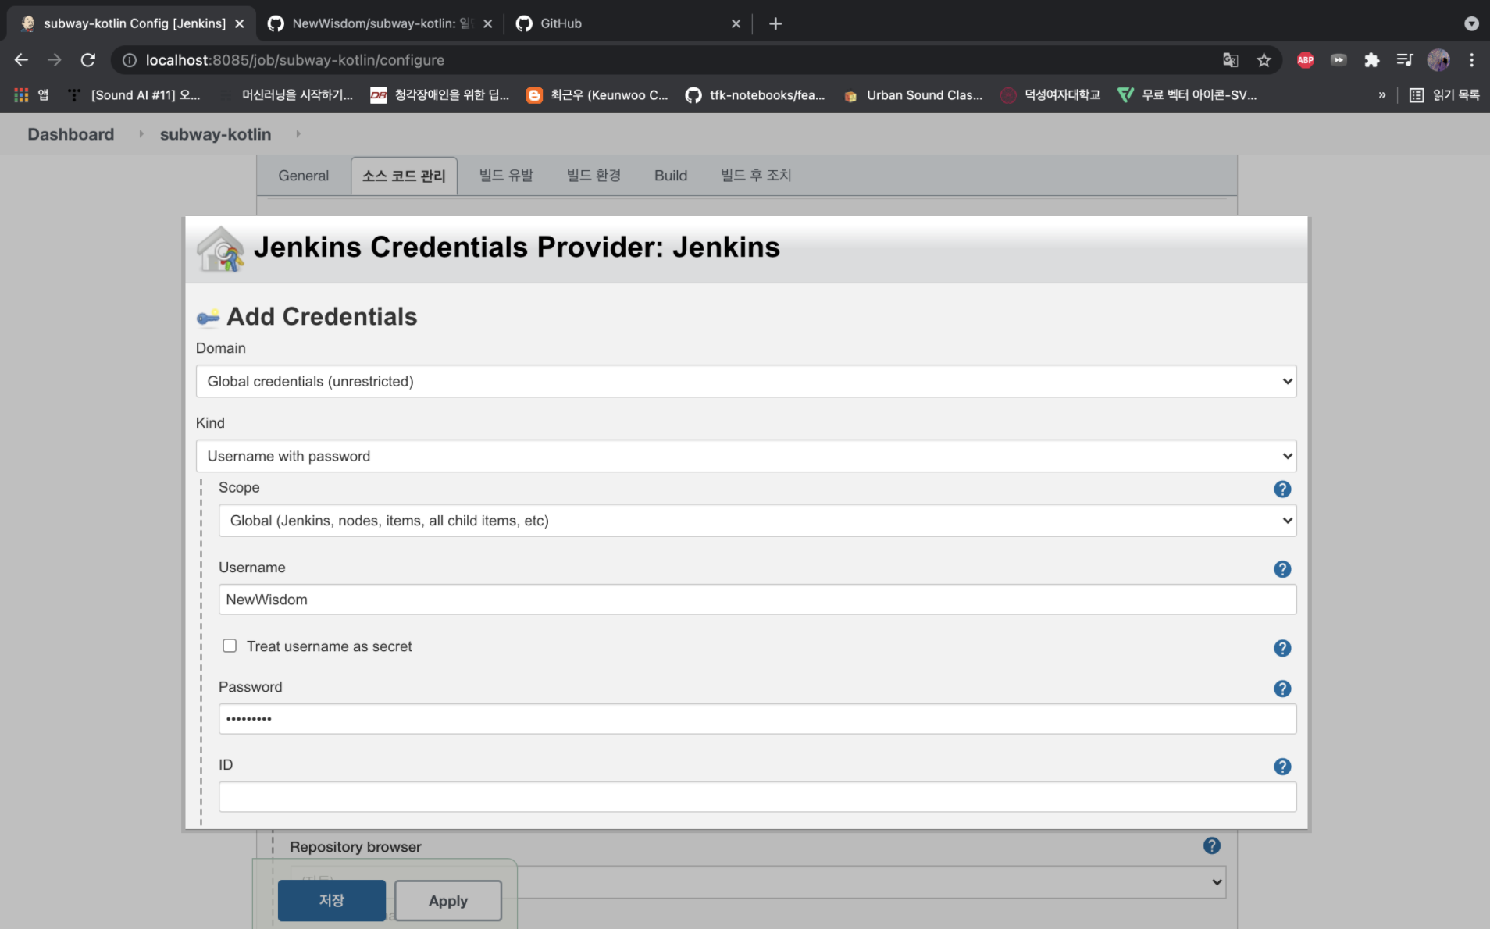Open the 최근우 (Keunwoo C... bookmark

[x=597, y=94]
